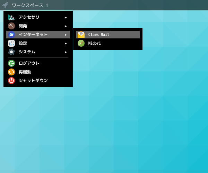This screenshot has width=208, height=173.
Task: Expand the 設定 submenu arrow
Action: coord(66,44)
